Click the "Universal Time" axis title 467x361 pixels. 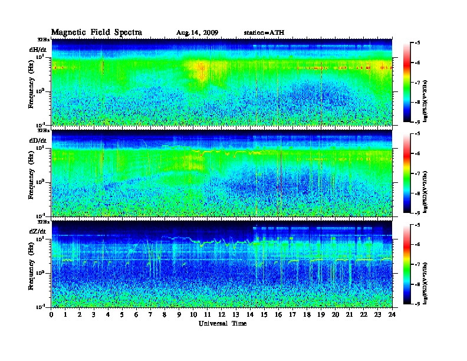click(222, 323)
